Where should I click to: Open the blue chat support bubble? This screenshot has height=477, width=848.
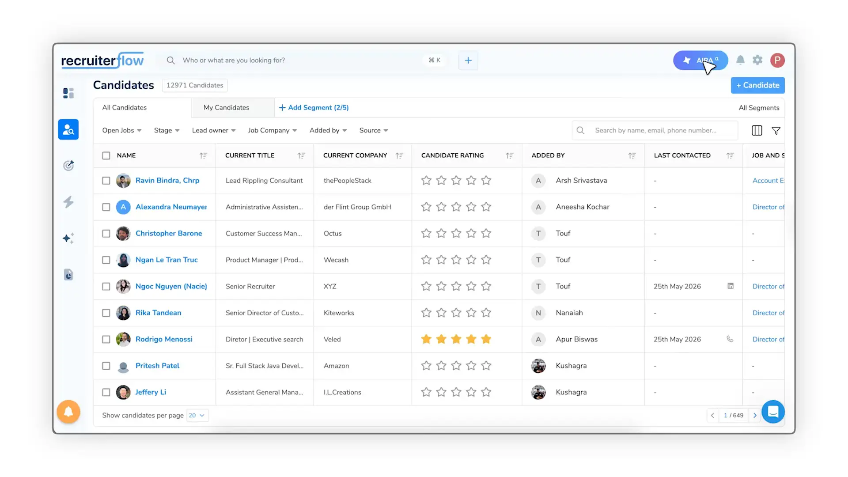coord(773,412)
